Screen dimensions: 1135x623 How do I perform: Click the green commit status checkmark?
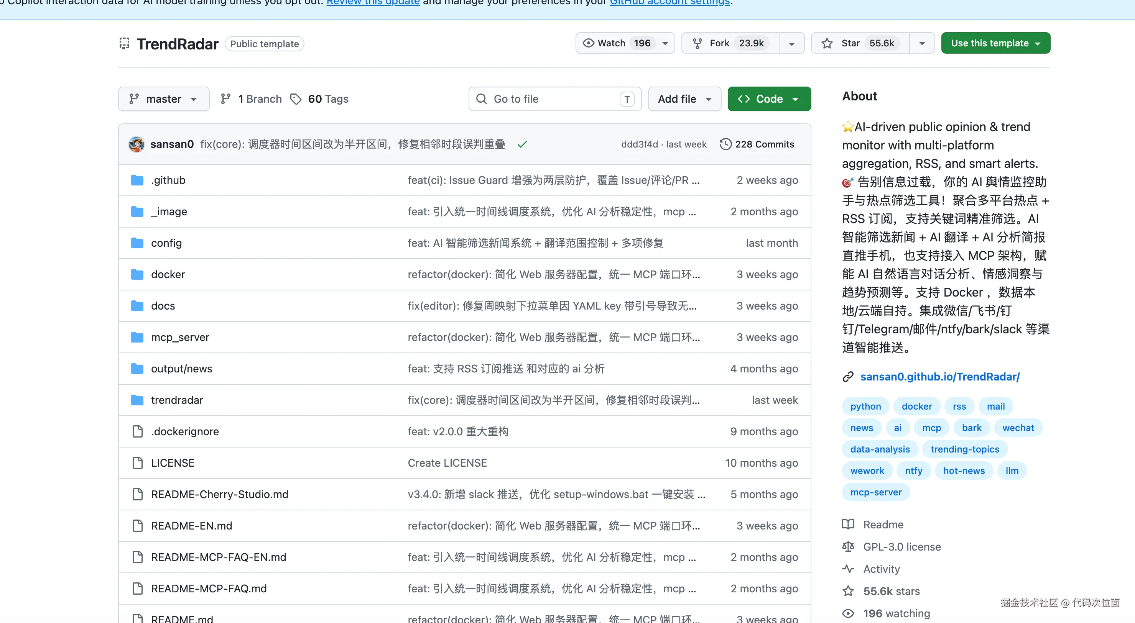522,144
